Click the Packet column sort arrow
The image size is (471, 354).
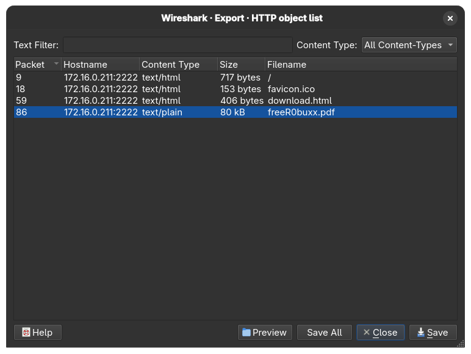click(x=56, y=63)
